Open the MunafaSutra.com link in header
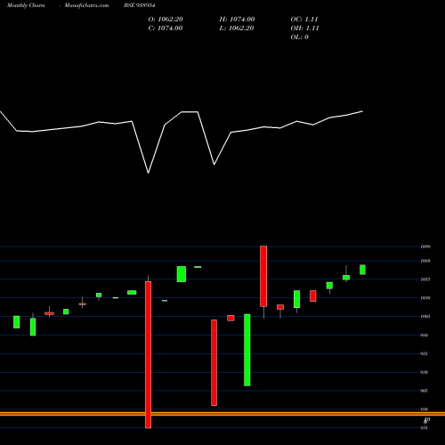This screenshot has height=445, width=445. pyautogui.click(x=86, y=5)
